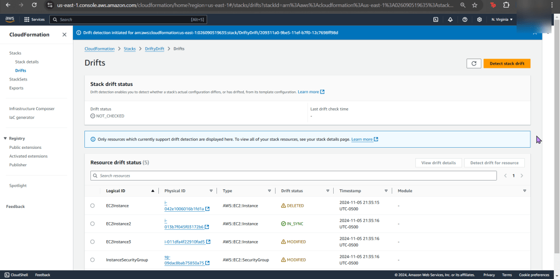
Task: Go to next page of resource drift table
Action: (522, 176)
